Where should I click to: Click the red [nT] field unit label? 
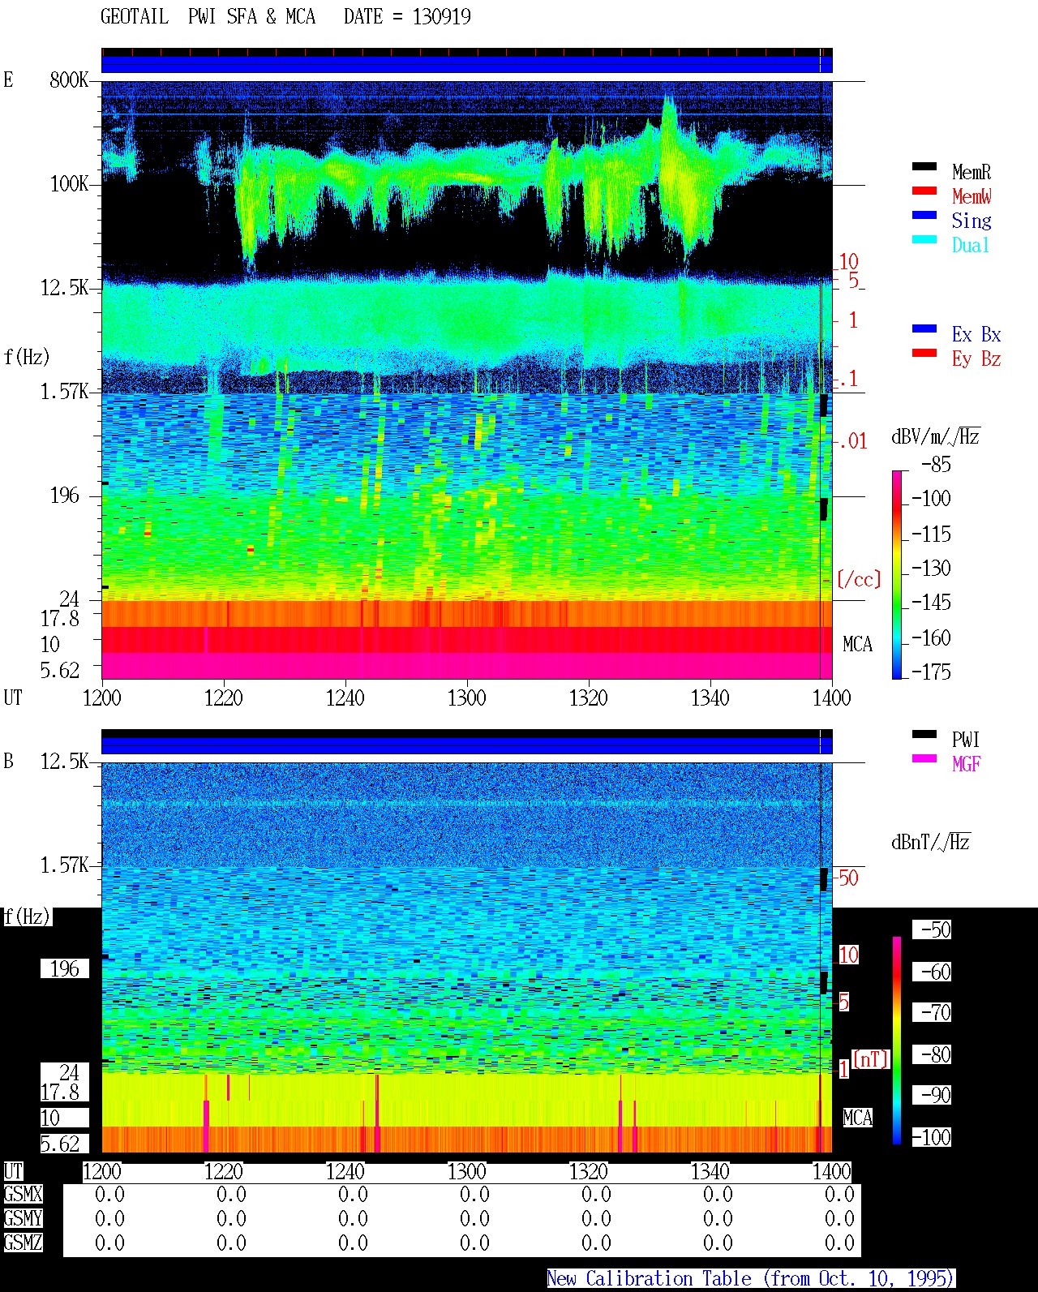click(x=871, y=1059)
